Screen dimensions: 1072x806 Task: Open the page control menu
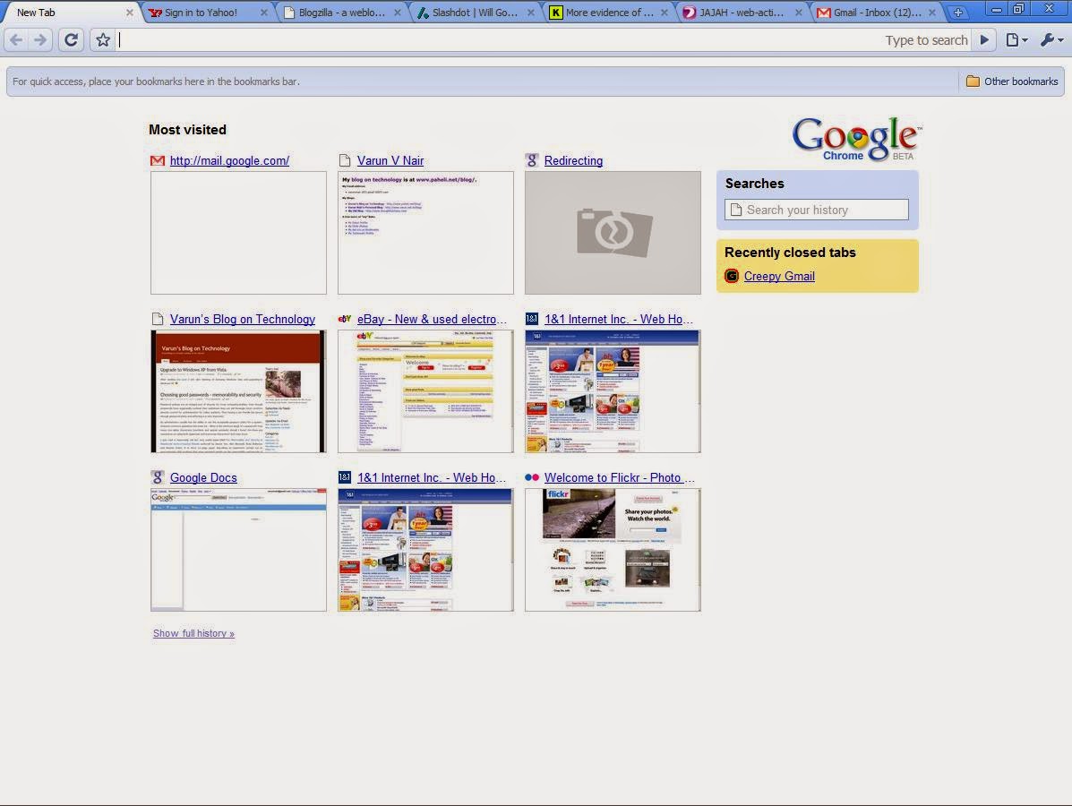(1016, 40)
